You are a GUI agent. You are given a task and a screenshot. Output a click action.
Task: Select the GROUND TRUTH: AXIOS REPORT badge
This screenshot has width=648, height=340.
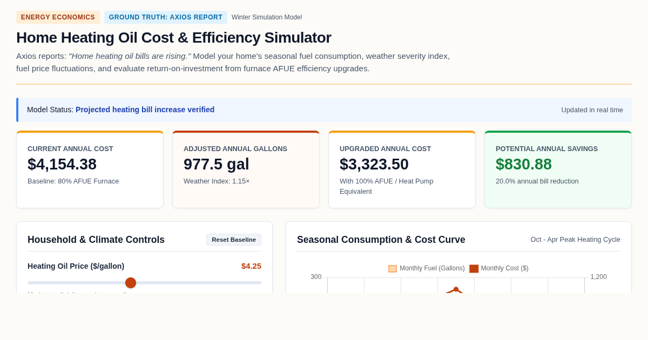tap(166, 17)
